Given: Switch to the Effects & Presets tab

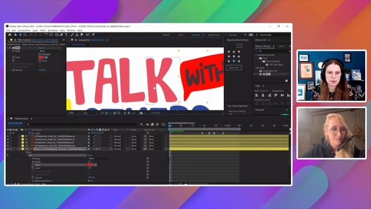Looking at the screenshot, I should [x=263, y=46].
